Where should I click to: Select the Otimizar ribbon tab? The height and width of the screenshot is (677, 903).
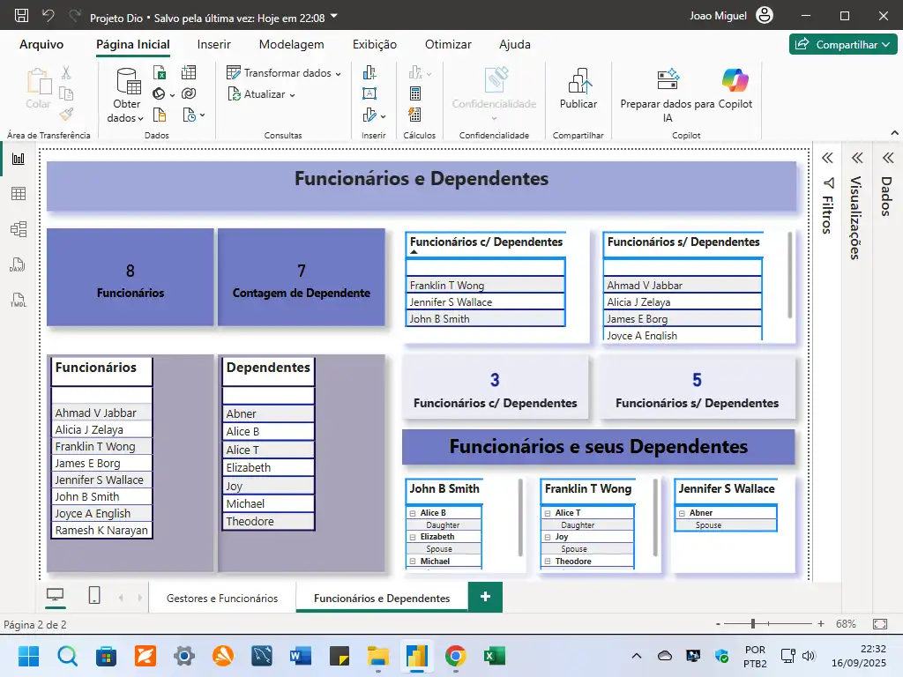point(448,44)
